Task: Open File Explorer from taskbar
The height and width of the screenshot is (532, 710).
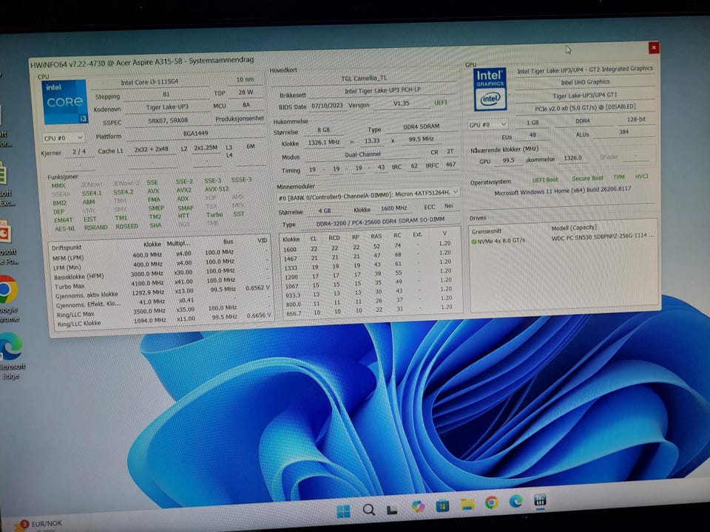Action: coord(467,503)
